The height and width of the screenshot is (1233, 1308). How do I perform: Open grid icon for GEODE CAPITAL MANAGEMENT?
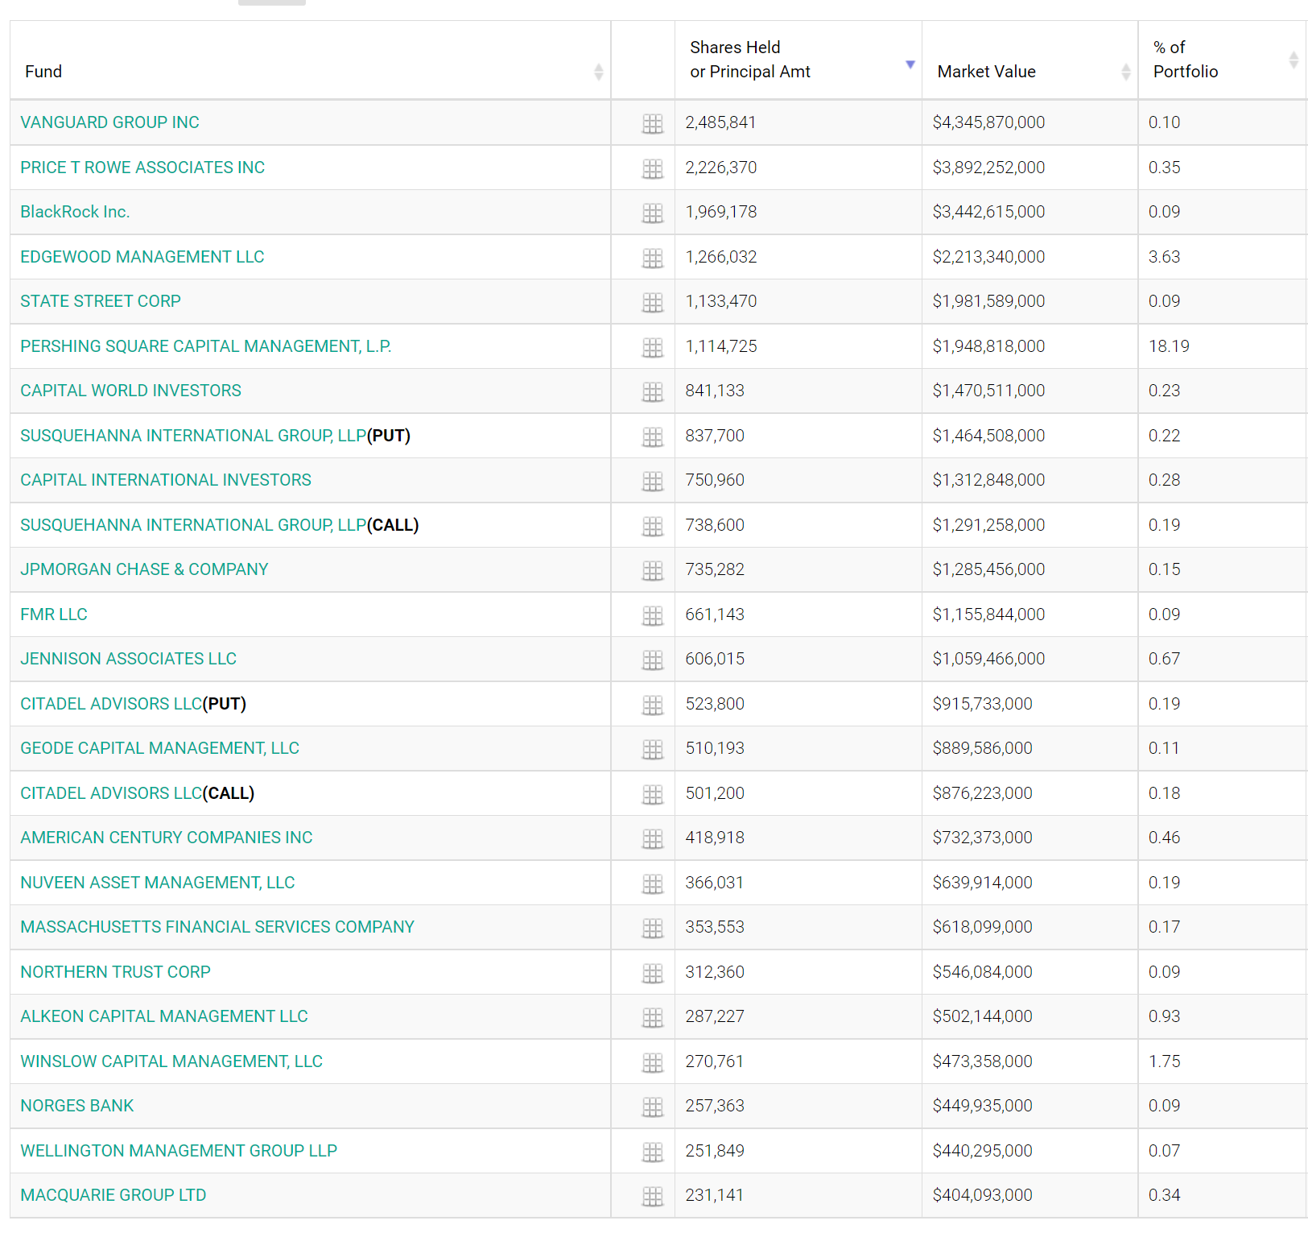653,749
